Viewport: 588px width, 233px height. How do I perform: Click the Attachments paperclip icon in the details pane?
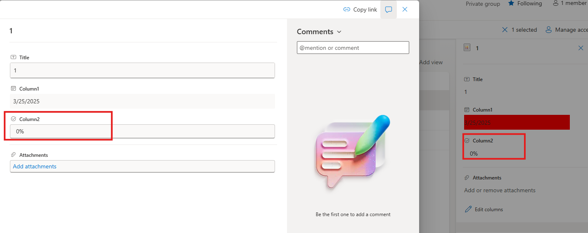tap(467, 178)
